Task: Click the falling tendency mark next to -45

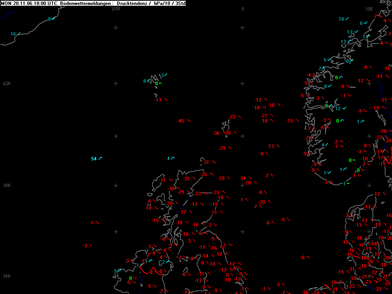Action: (x=188, y=121)
